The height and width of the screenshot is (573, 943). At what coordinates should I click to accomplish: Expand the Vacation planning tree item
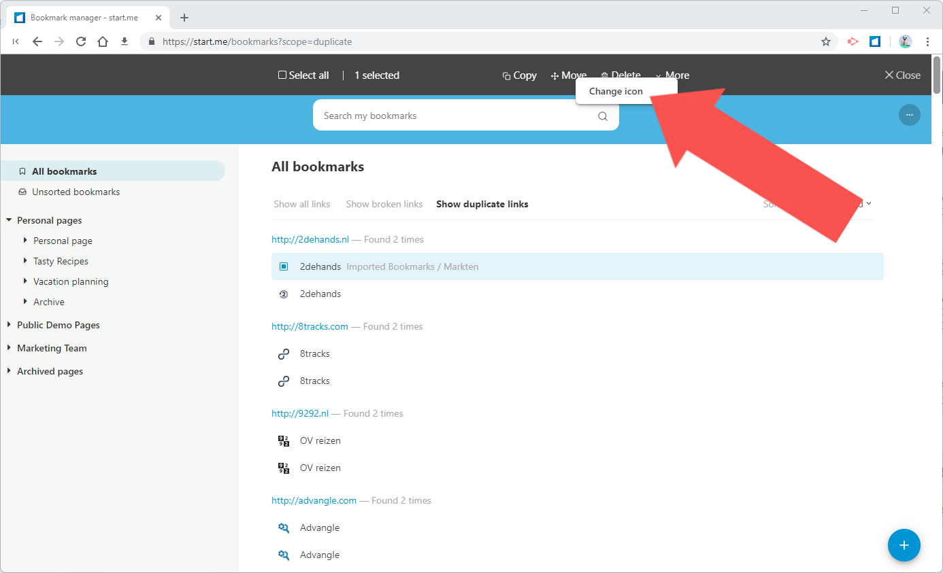click(x=25, y=281)
